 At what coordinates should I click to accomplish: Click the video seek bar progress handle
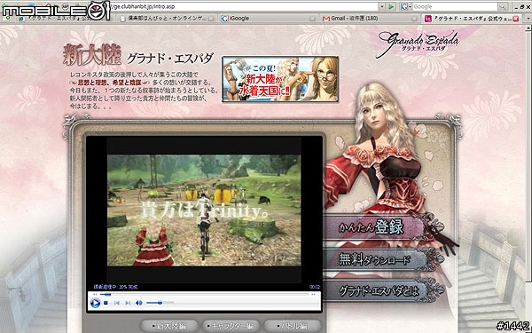pos(107,294)
